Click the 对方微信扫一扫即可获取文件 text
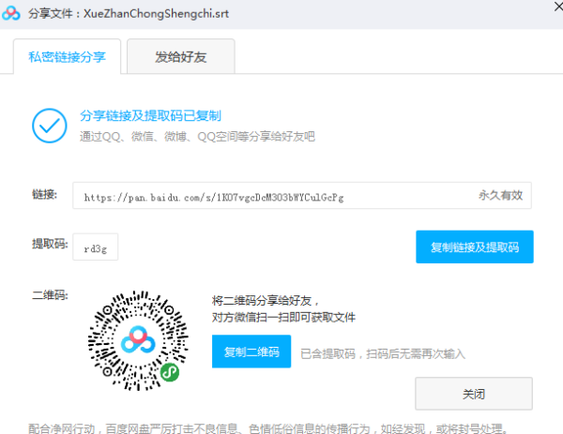This screenshot has width=563, height=434. pyautogui.click(x=283, y=318)
